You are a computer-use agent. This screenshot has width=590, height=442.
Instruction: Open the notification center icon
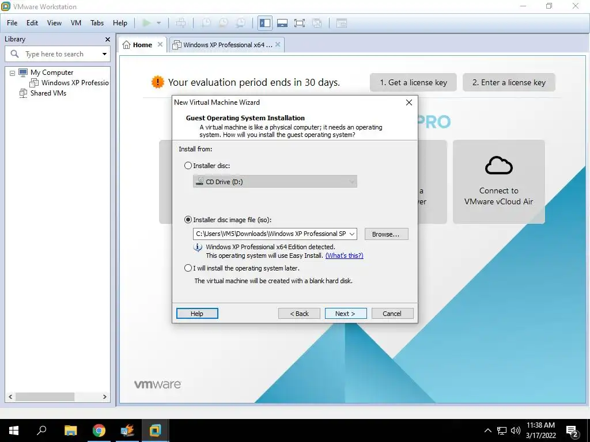572,431
